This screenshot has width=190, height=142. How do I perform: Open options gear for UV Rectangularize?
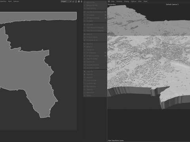(105, 56)
